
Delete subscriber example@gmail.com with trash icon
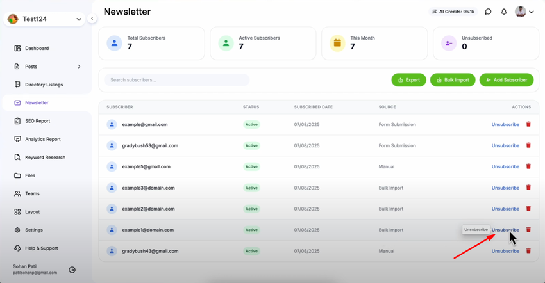coord(528,124)
